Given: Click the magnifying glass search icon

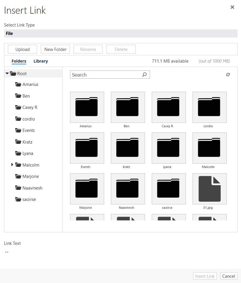Looking at the screenshot, I should point(144,75).
